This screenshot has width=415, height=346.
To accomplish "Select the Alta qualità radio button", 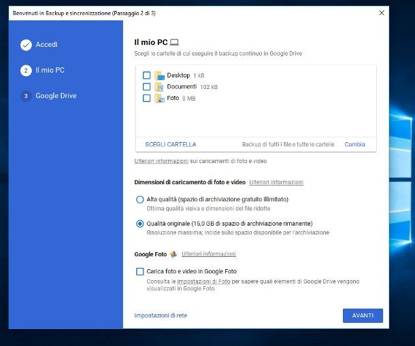I will coord(139,199).
